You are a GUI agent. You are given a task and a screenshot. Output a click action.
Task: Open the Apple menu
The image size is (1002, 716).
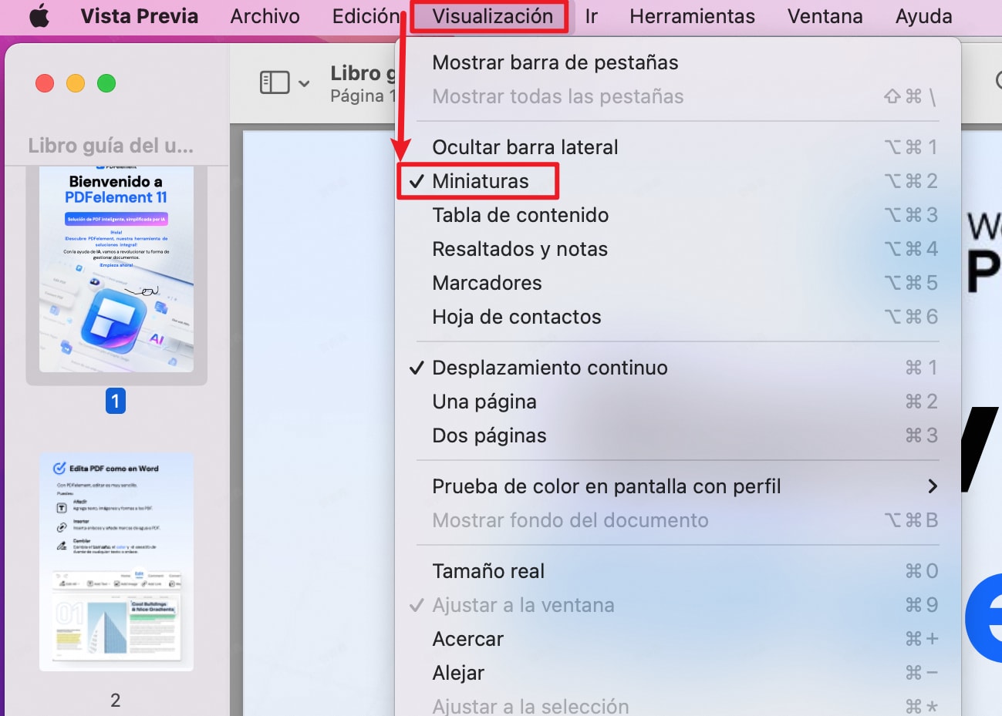click(x=39, y=16)
